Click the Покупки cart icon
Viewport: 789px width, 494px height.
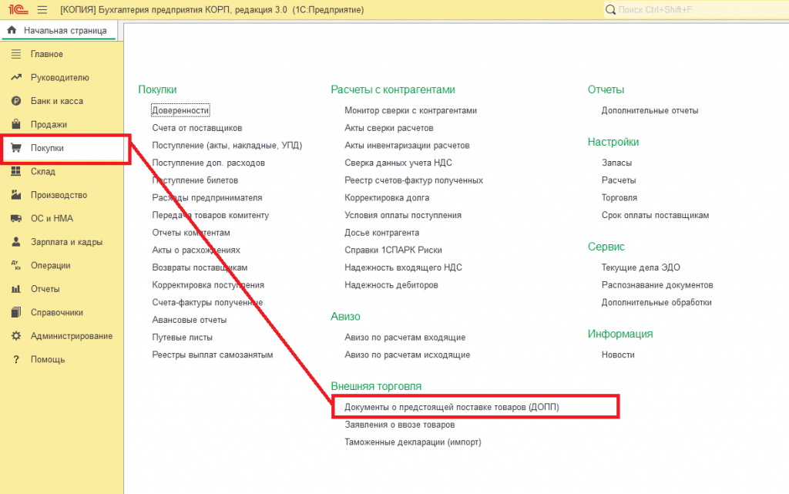tap(16, 148)
